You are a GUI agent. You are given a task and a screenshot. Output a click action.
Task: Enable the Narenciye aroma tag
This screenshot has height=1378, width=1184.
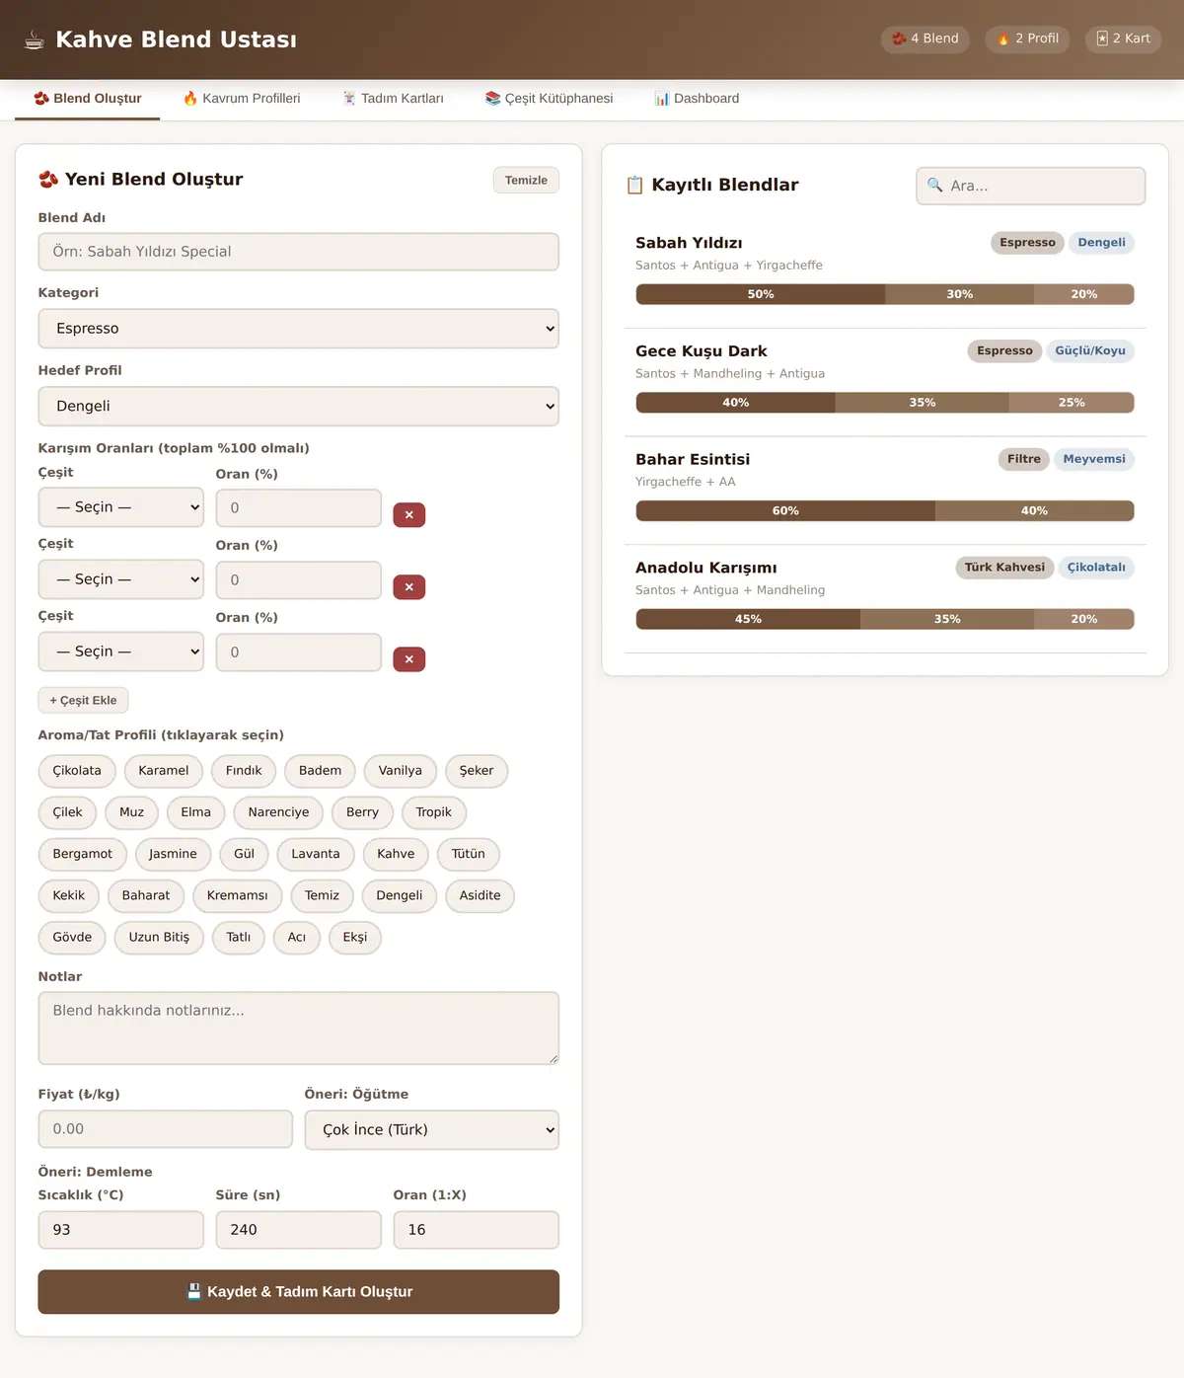point(278,812)
